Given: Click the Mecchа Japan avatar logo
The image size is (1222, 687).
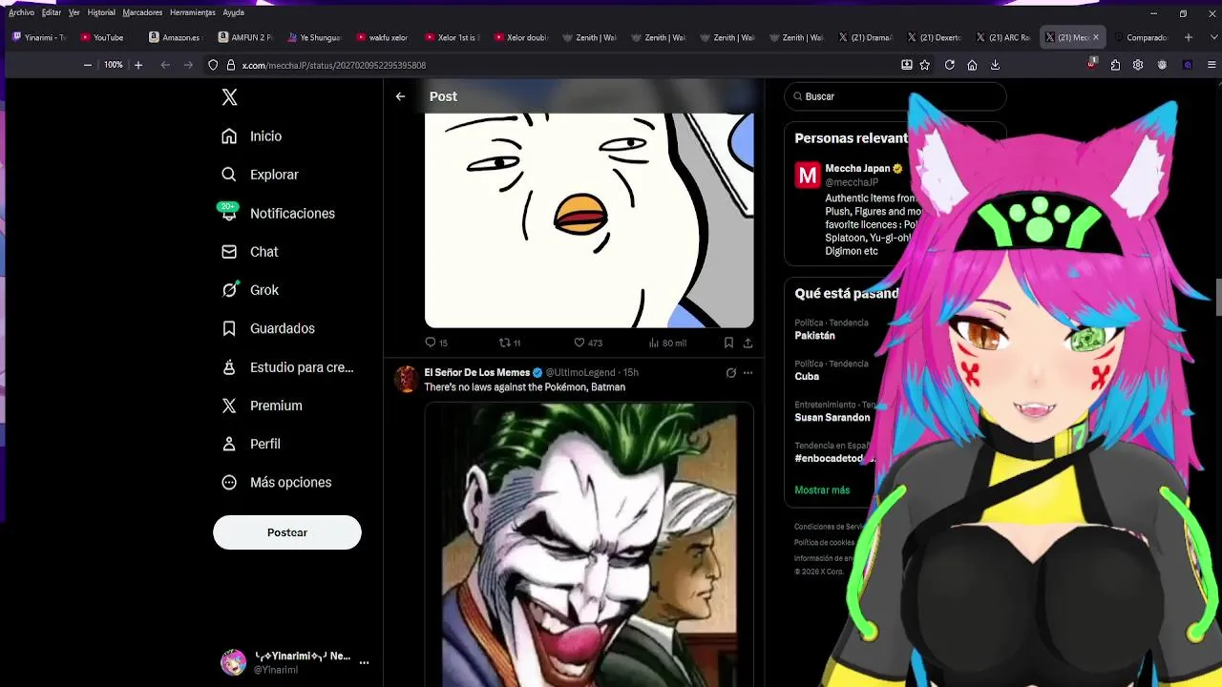Looking at the screenshot, I should pyautogui.click(x=808, y=175).
